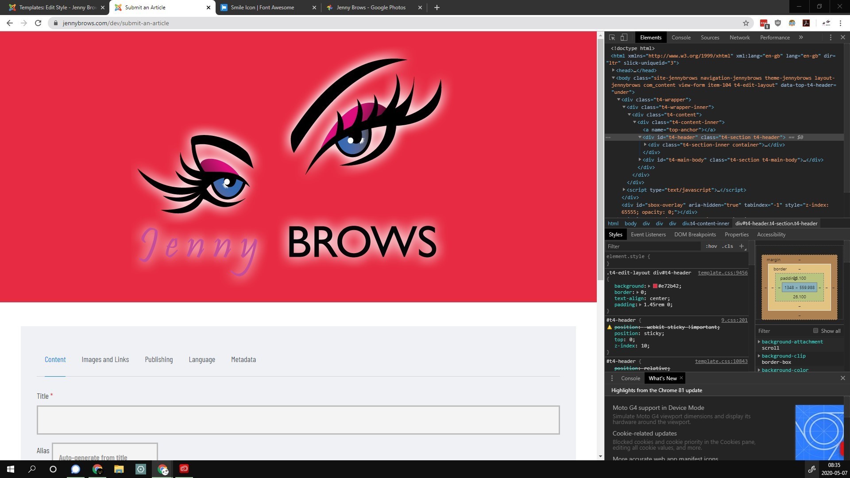Open template.css:9456 source link

pyautogui.click(x=722, y=273)
